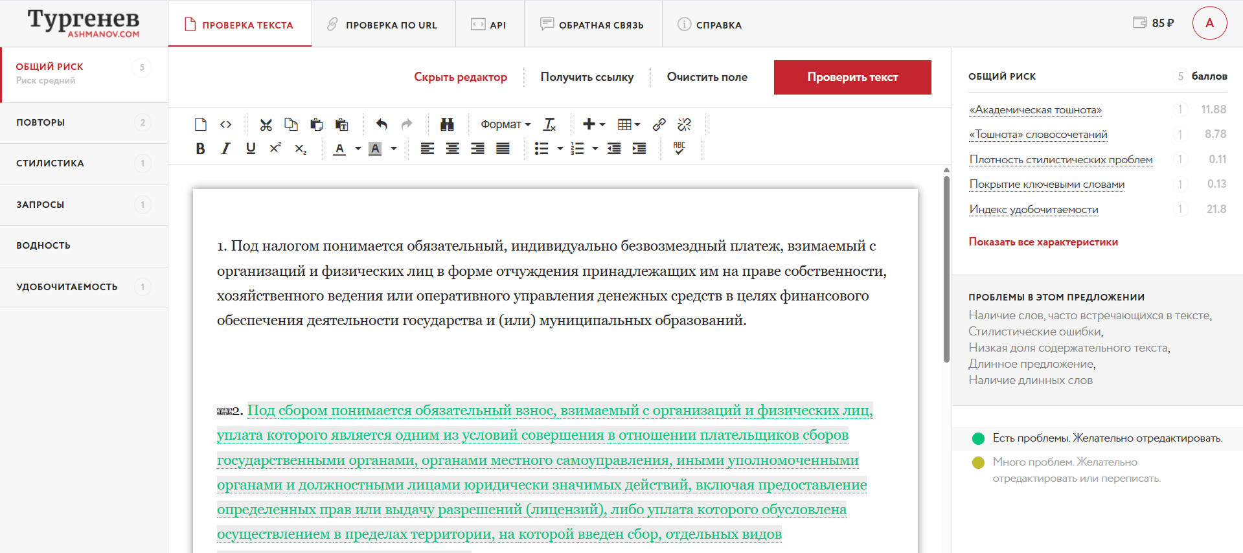The image size is (1243, 553).
Task: Click the scissors cut icon
Action: [266, 124]
